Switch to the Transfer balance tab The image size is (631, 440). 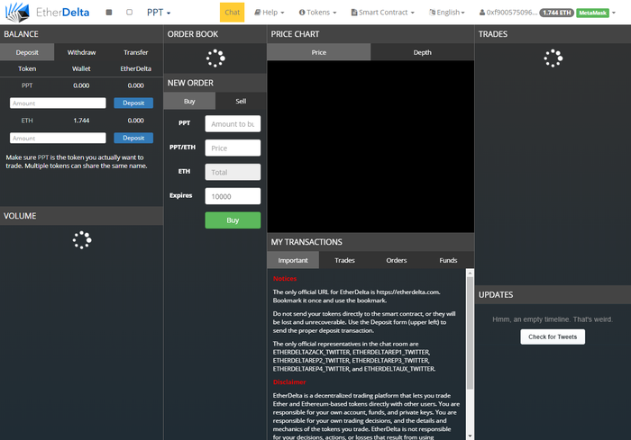click(x=135, y=52)
